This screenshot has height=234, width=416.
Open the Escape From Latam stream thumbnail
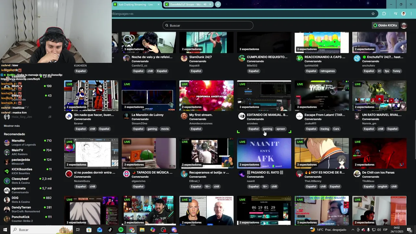pyautogui.click(x=322, y=96)
